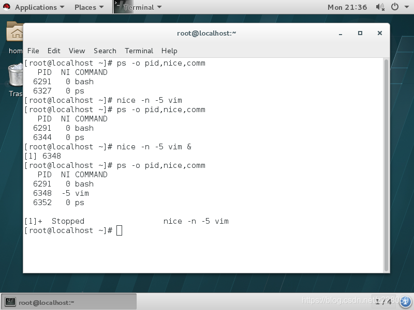This screenshot has width=414, height=310.
Task: Click the workspace switcher 1 / 4
Action: [x=383, y=302]
